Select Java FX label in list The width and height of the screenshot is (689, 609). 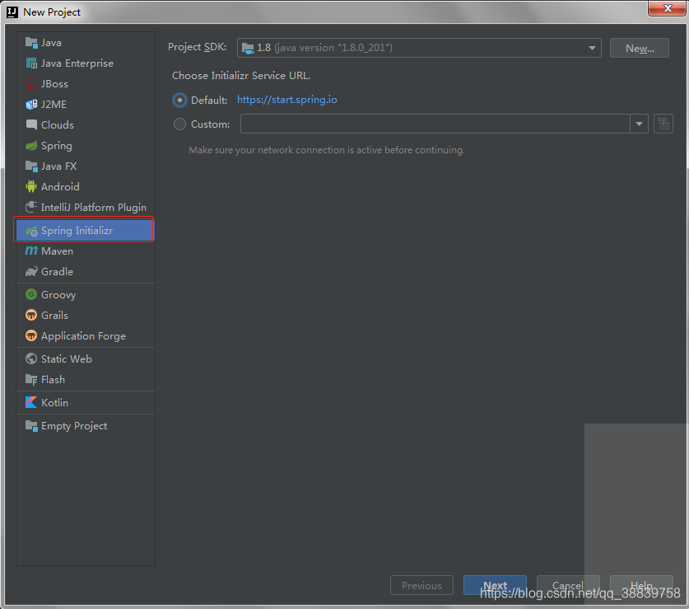pyautogui.click(x=59, y=166)
